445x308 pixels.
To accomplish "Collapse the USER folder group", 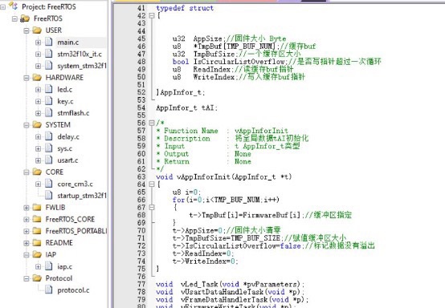I will pos(27,30).
